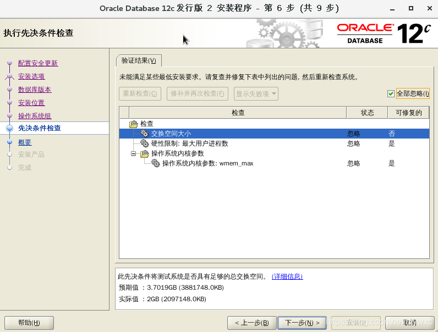Collapse the 操作系统内核参数 tree node

[134, 153]
